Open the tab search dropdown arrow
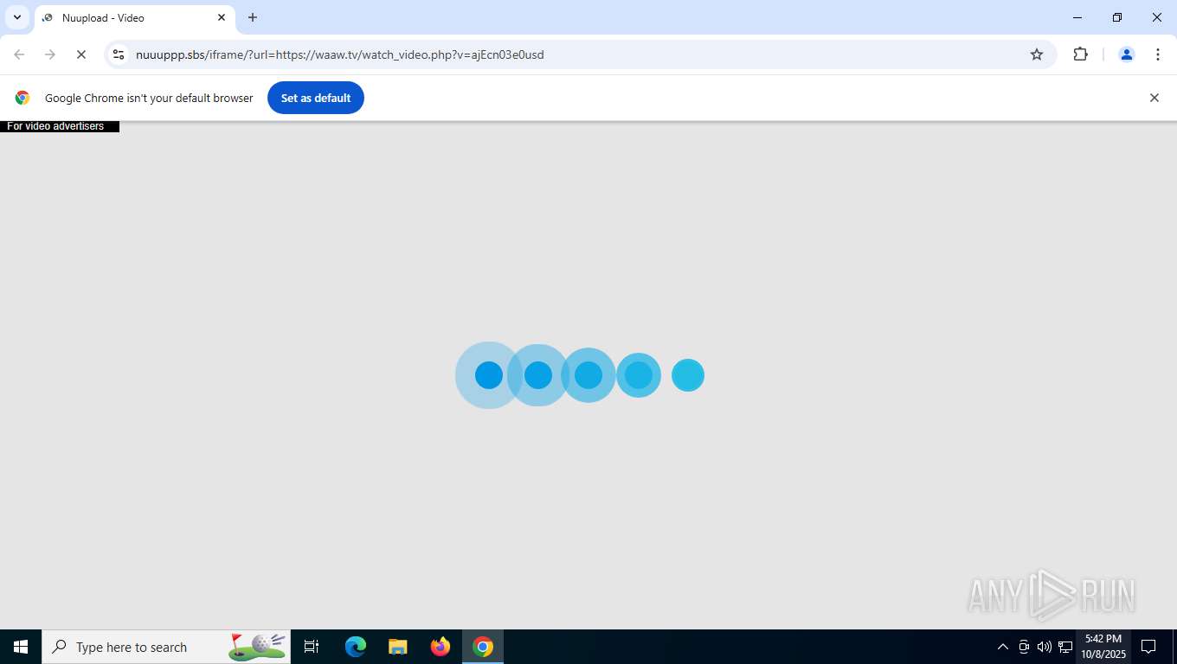Screen dimensions: 1177x664 tap(16, 17)
